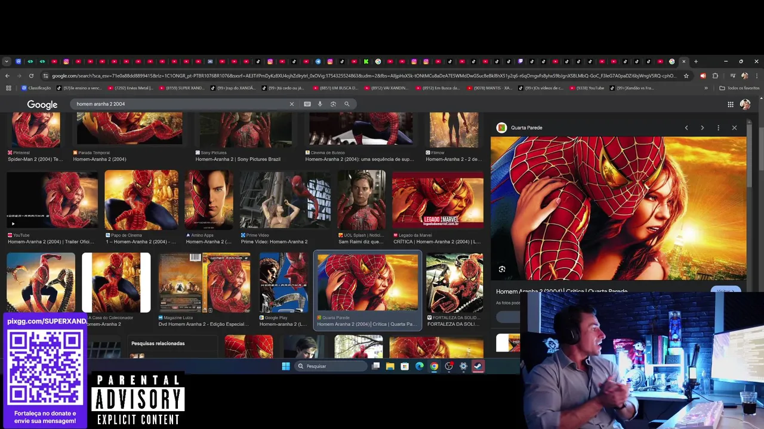Open the on-screen keyboard in search box
Viewport: 764px width, 429px height.
[307, 104]
